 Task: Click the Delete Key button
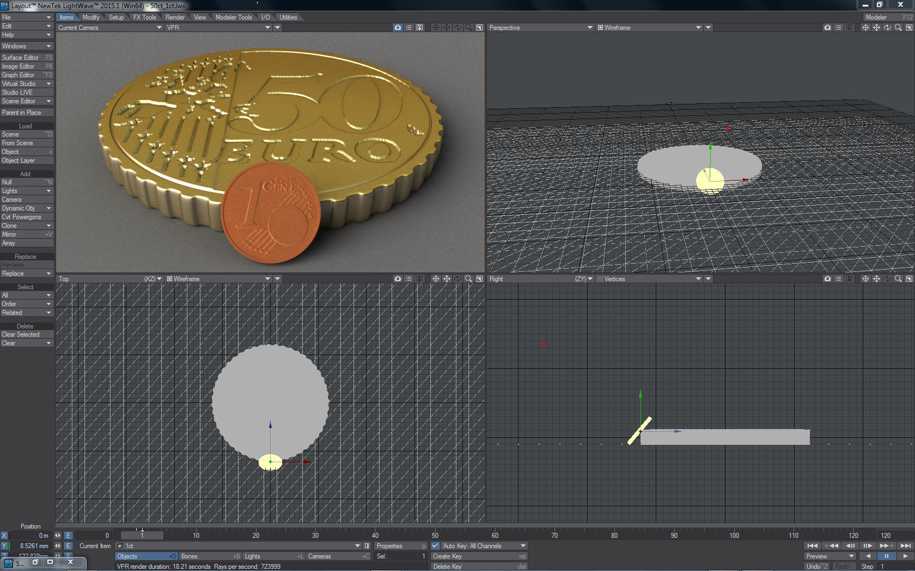coord(479,566)
